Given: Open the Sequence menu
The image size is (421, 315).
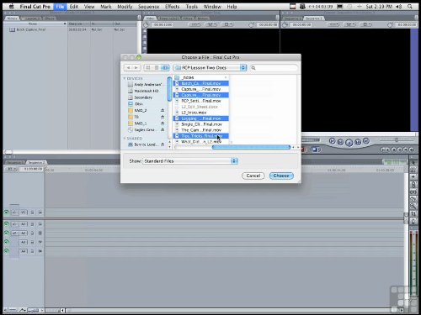Looking at the screenshot, I should [x=148, y=6].
